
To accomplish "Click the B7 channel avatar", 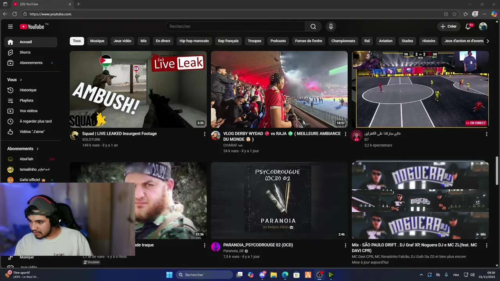I will pos(356,135).
